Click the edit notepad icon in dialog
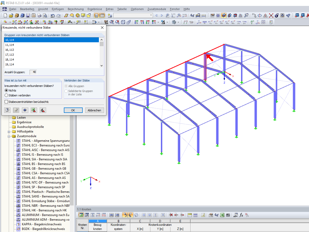 16,110
